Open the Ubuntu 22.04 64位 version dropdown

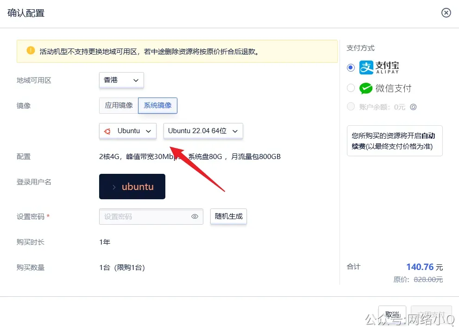tap(203, 131)
